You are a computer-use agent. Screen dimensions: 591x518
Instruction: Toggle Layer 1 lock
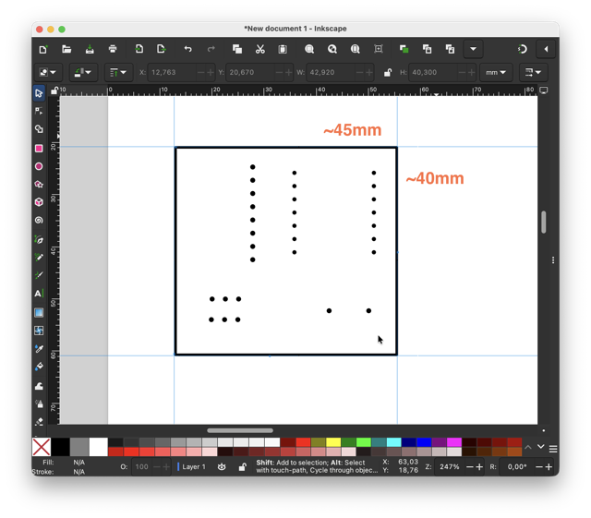(242, 466)
